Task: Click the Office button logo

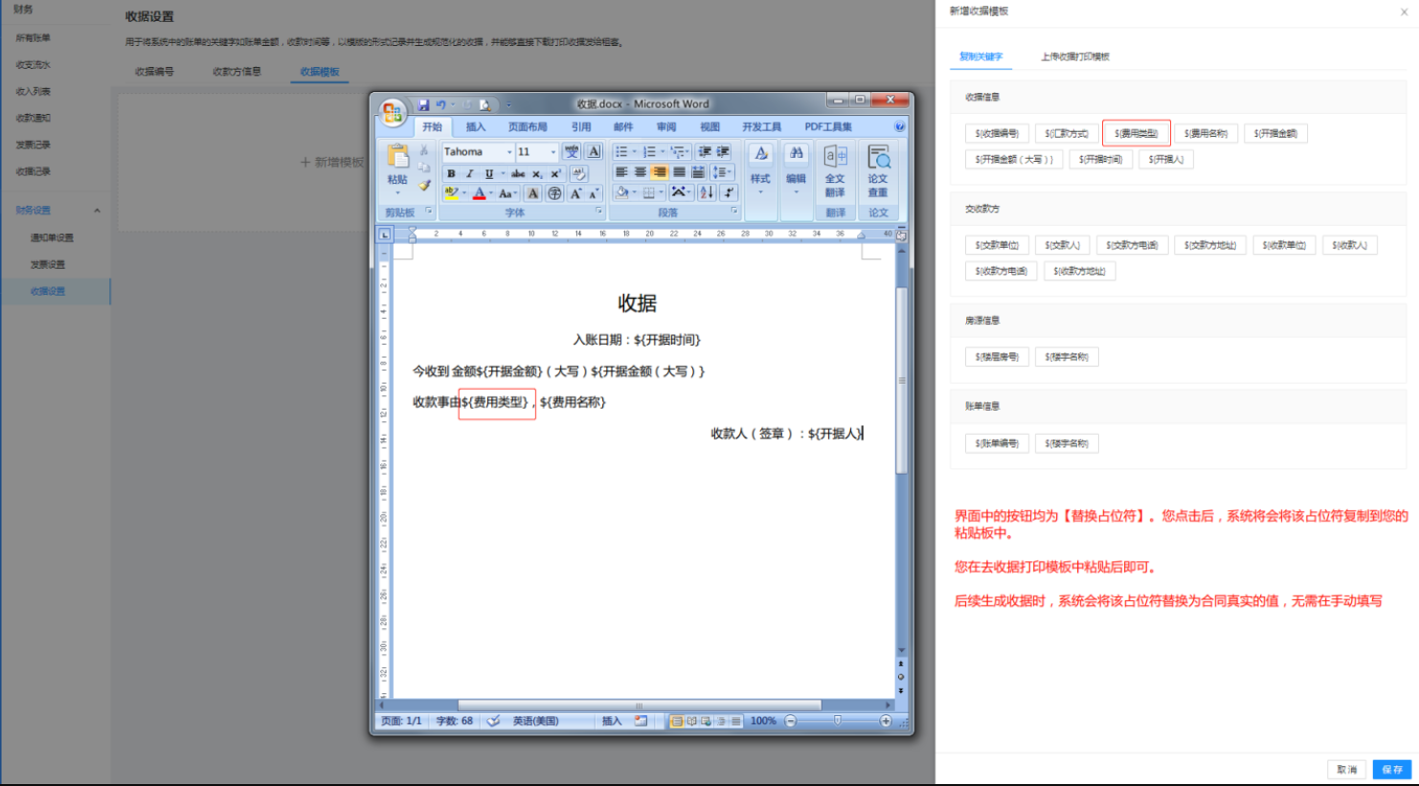Action: (393, 113)
